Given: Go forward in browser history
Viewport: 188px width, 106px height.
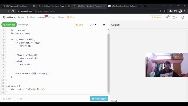Looking at the screenshot, I should tap(8, 11).
